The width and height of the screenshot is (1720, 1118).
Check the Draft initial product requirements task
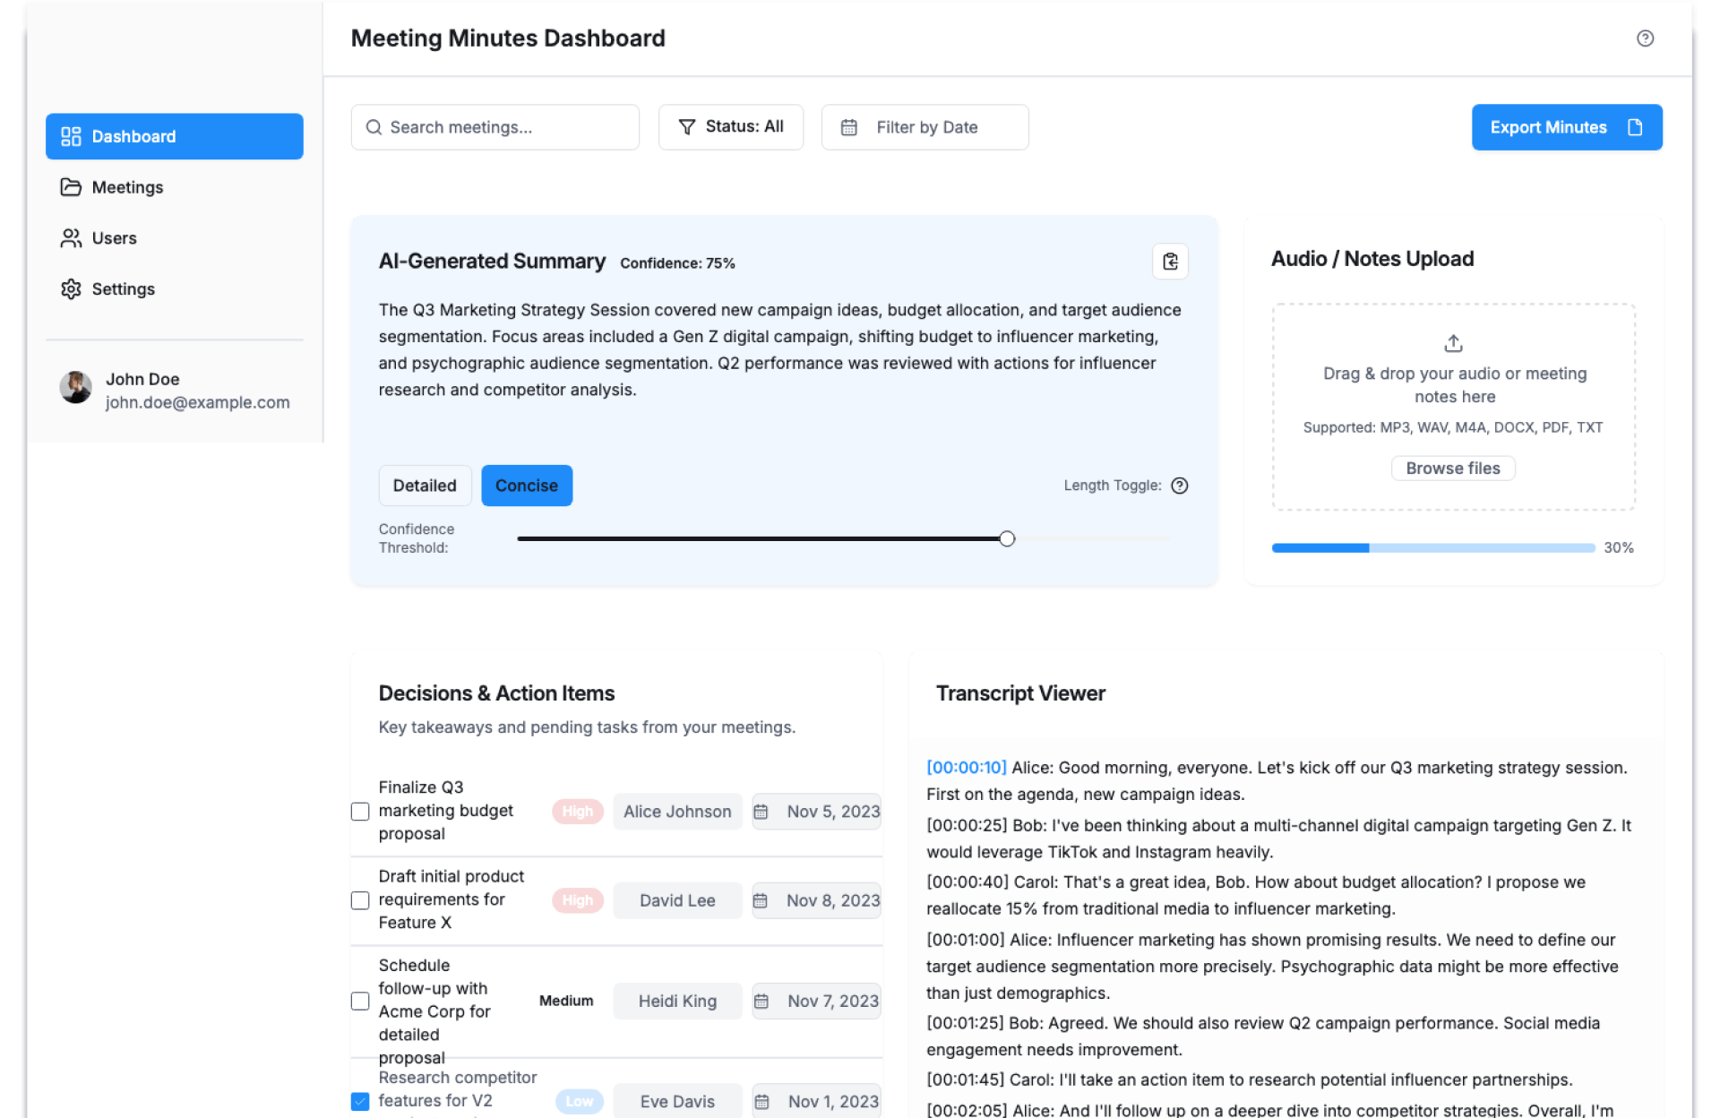[360, 900]
